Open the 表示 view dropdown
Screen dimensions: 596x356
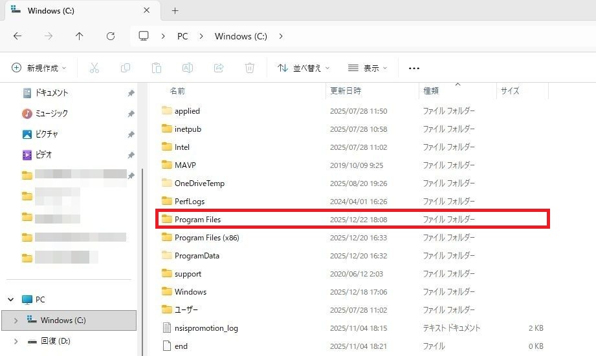pos(368,68)
